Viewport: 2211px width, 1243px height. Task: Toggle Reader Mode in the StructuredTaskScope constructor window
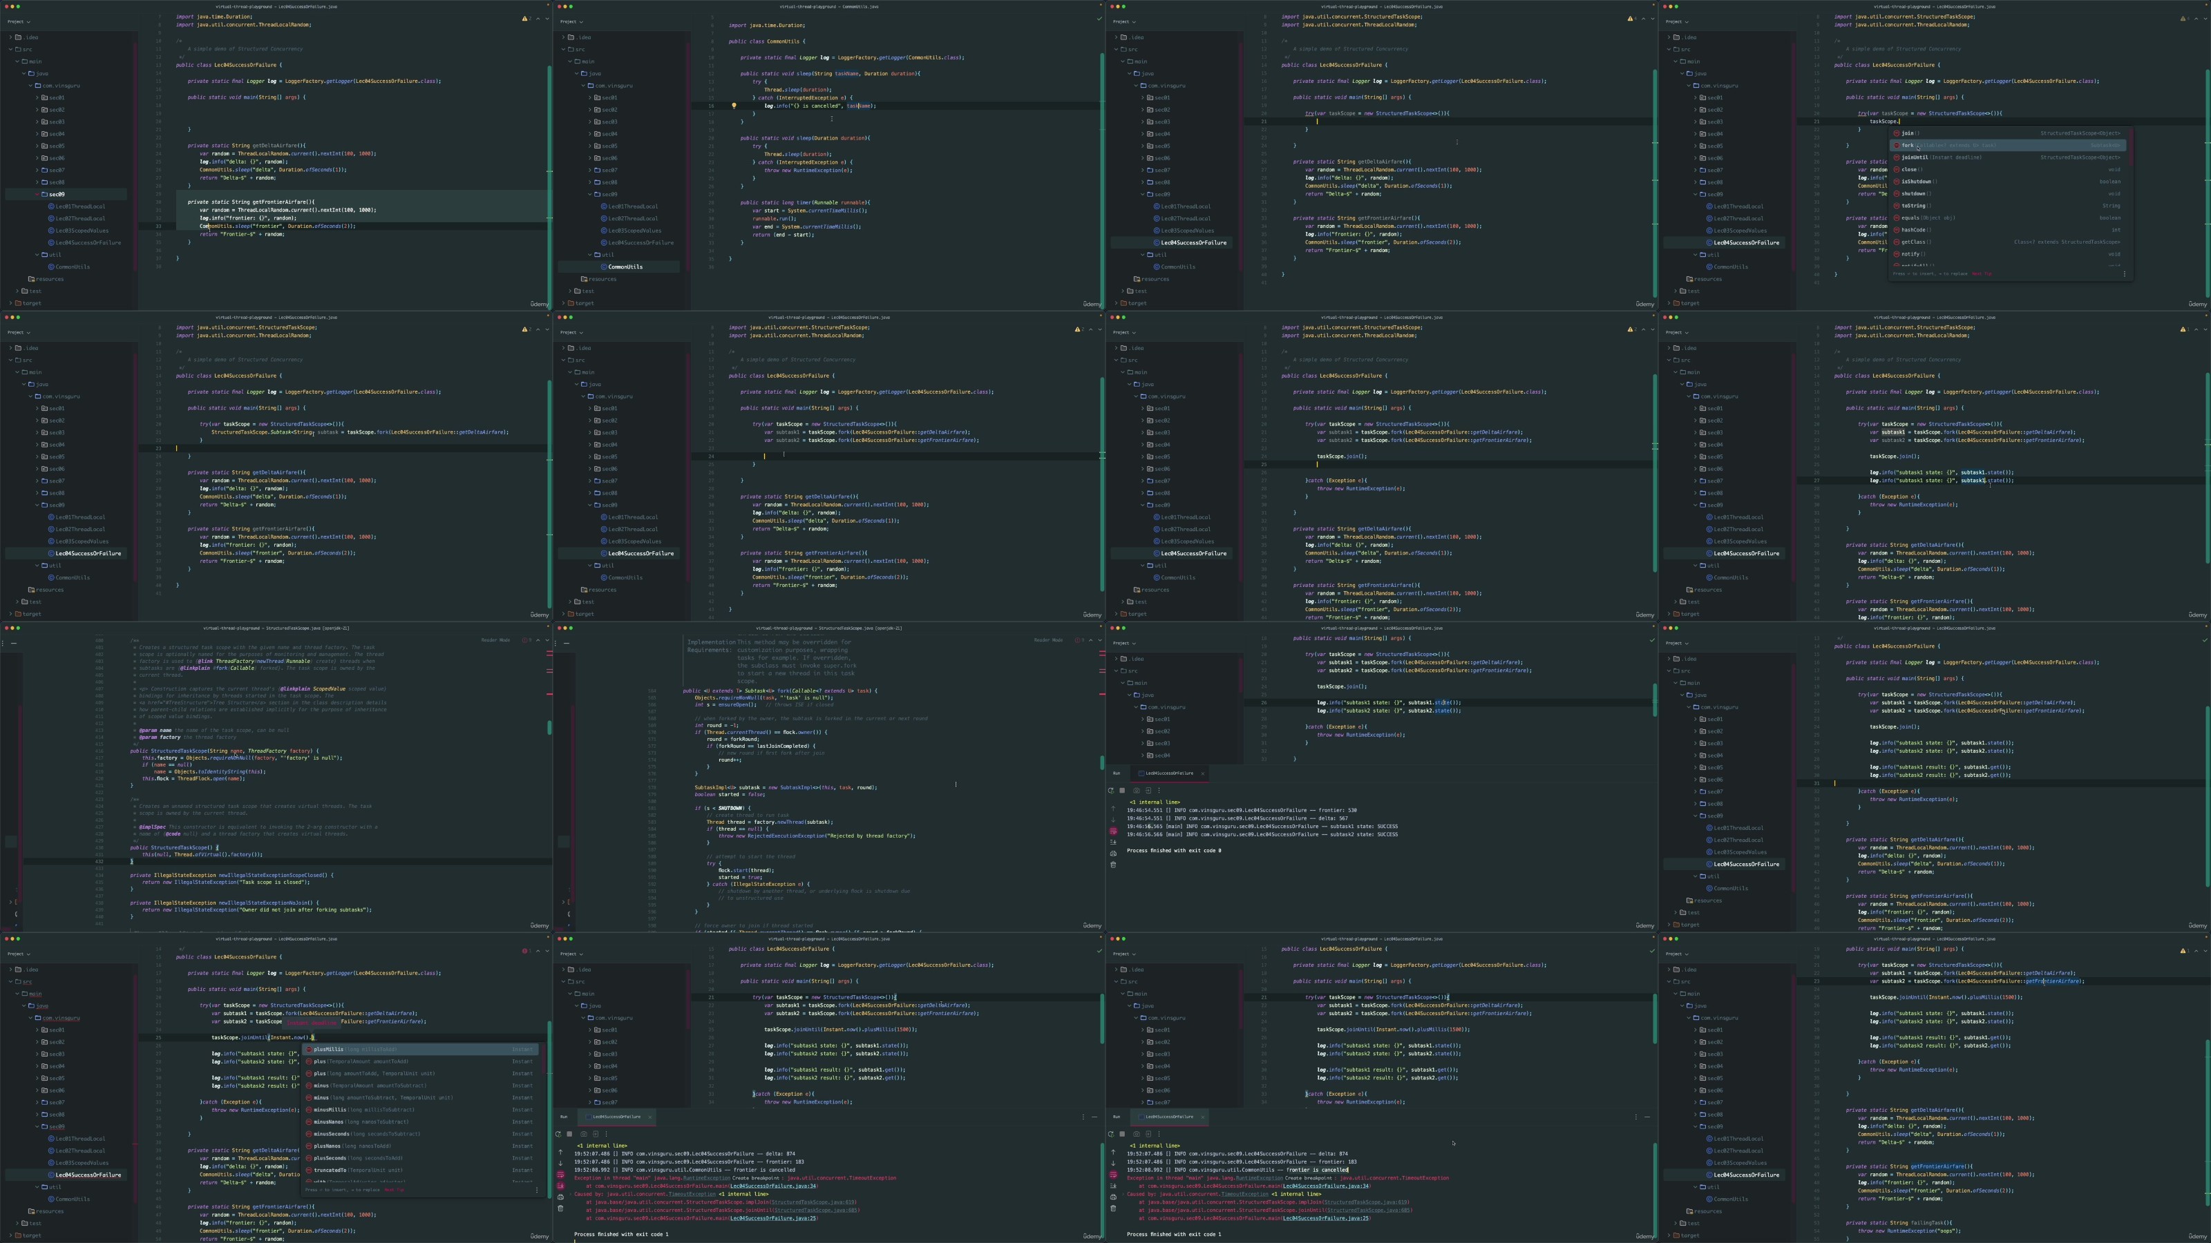click(x=495, y=640)
